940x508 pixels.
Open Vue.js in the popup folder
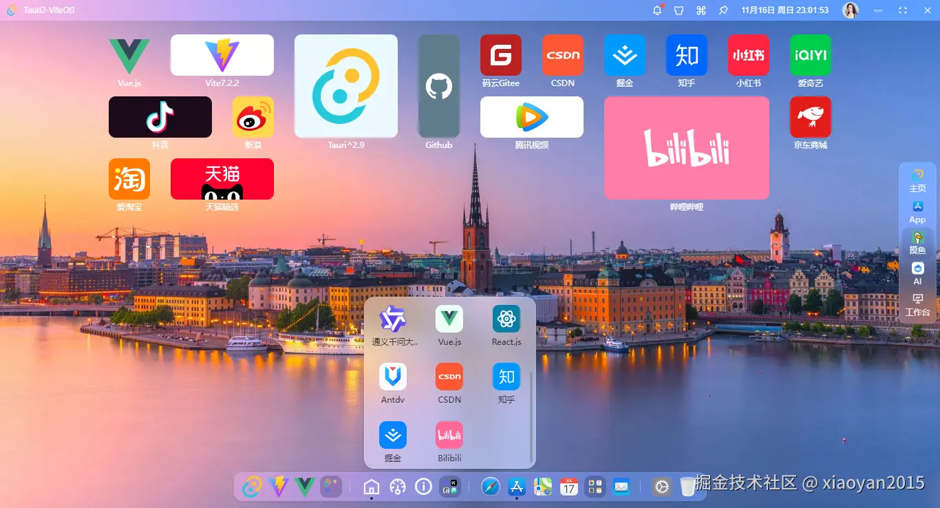[449, 319]
